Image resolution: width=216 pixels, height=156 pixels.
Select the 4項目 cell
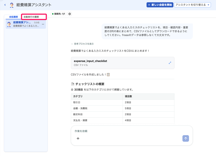[x=148, y=120]
